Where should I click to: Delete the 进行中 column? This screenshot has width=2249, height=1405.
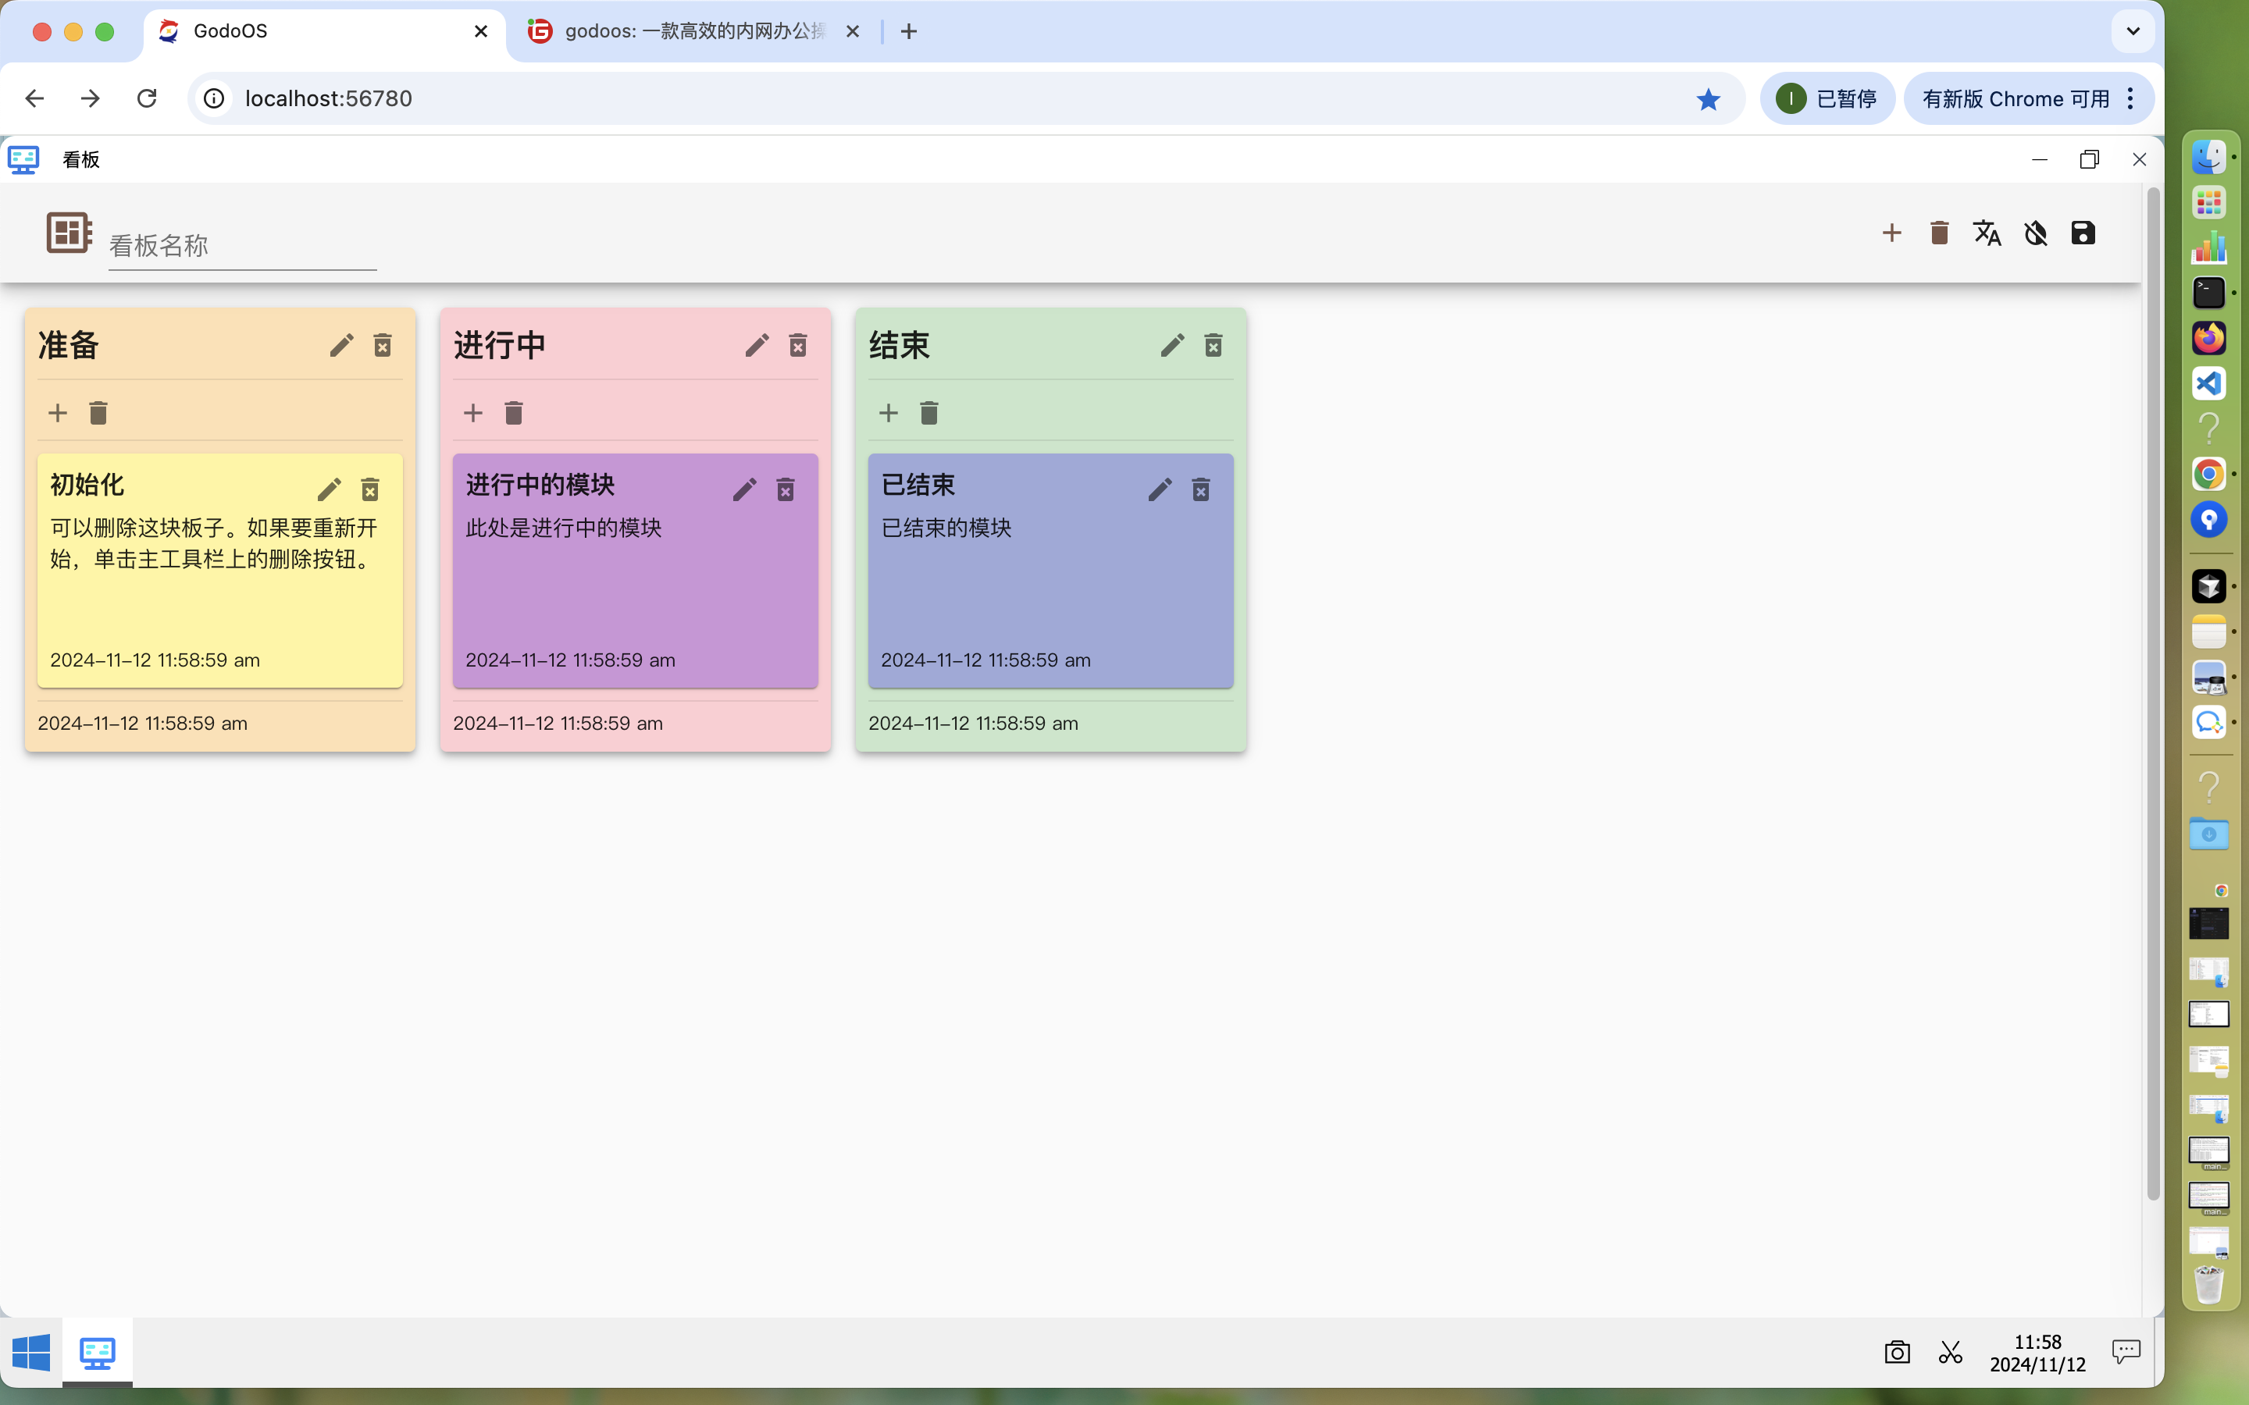click(798, 346)
